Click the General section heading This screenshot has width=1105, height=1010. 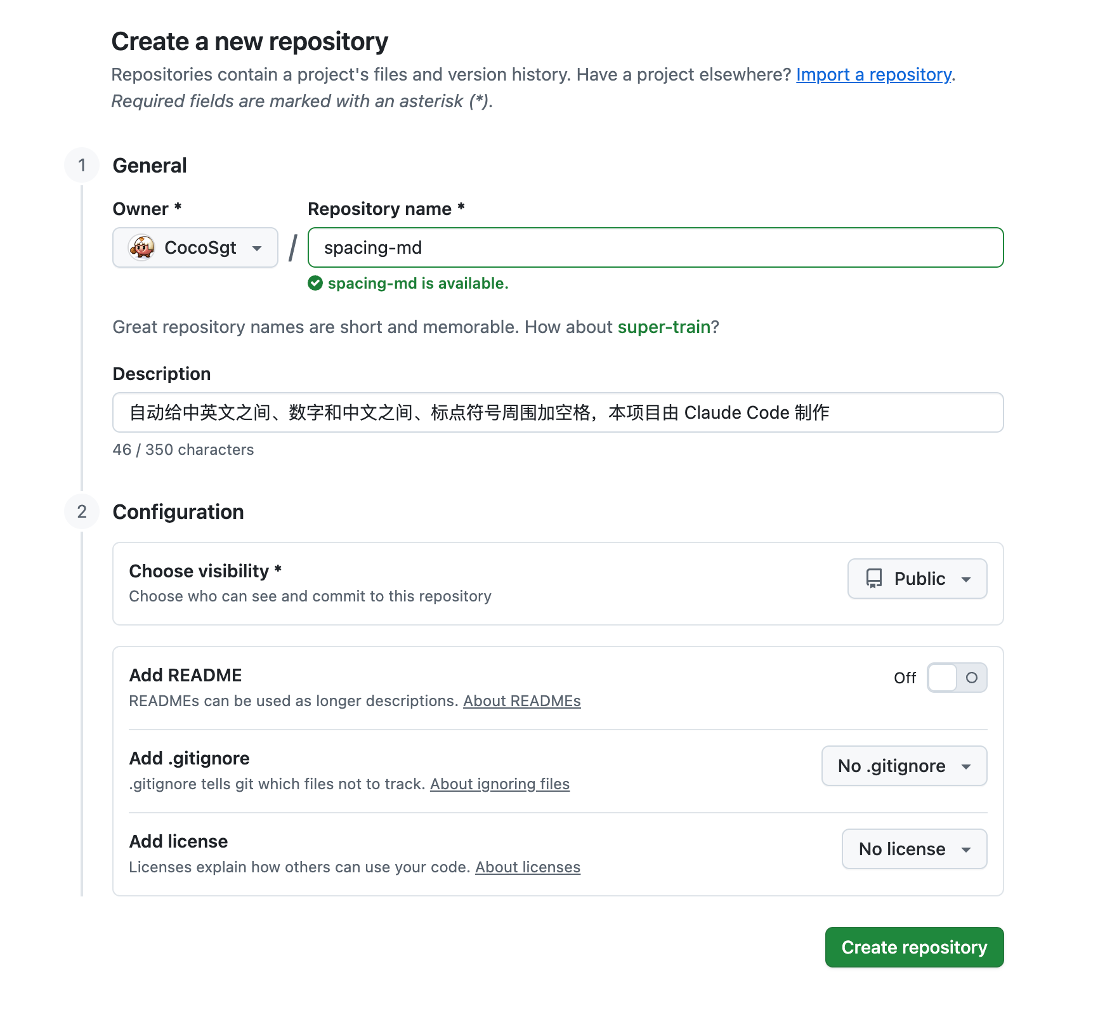150,166
